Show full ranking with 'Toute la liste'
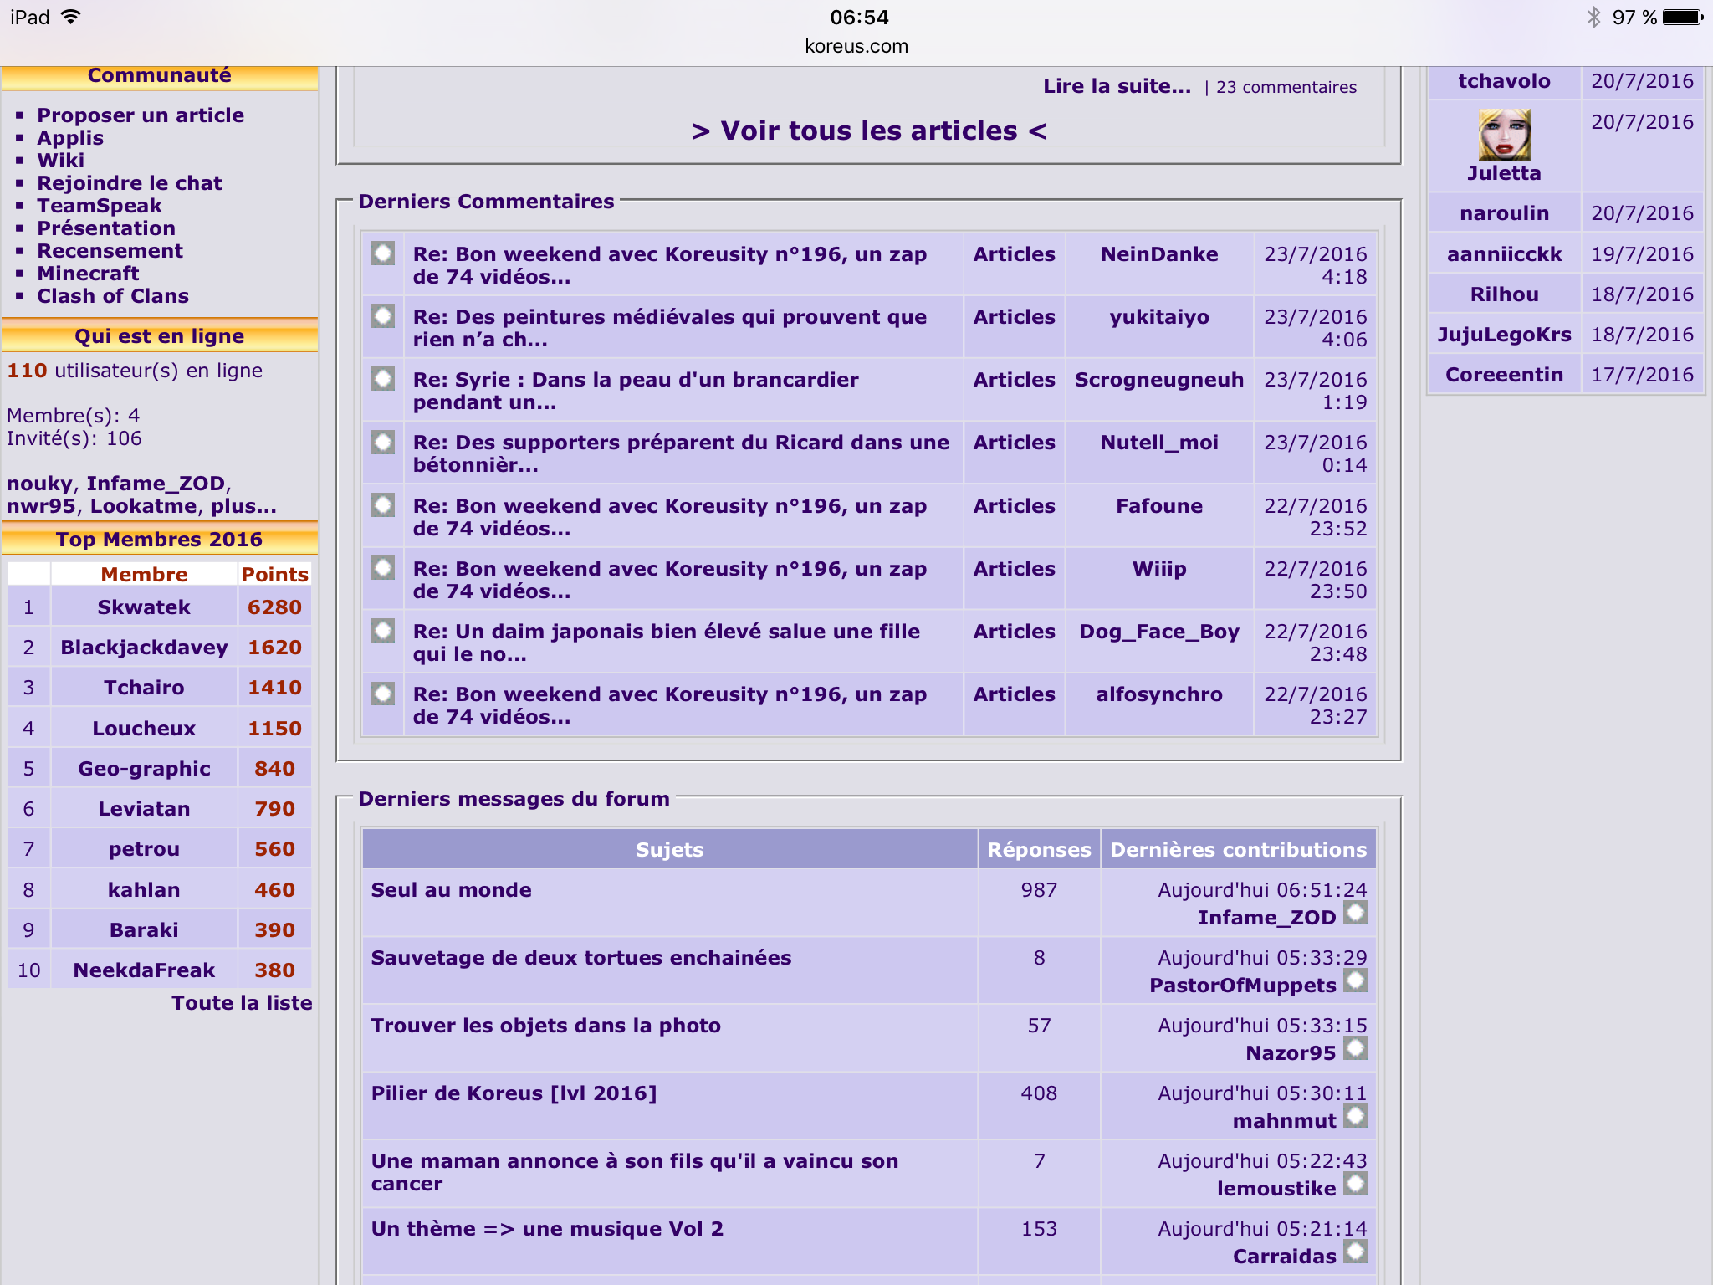Viewport: 1713px width, 1285px height. click(242, 1003)
